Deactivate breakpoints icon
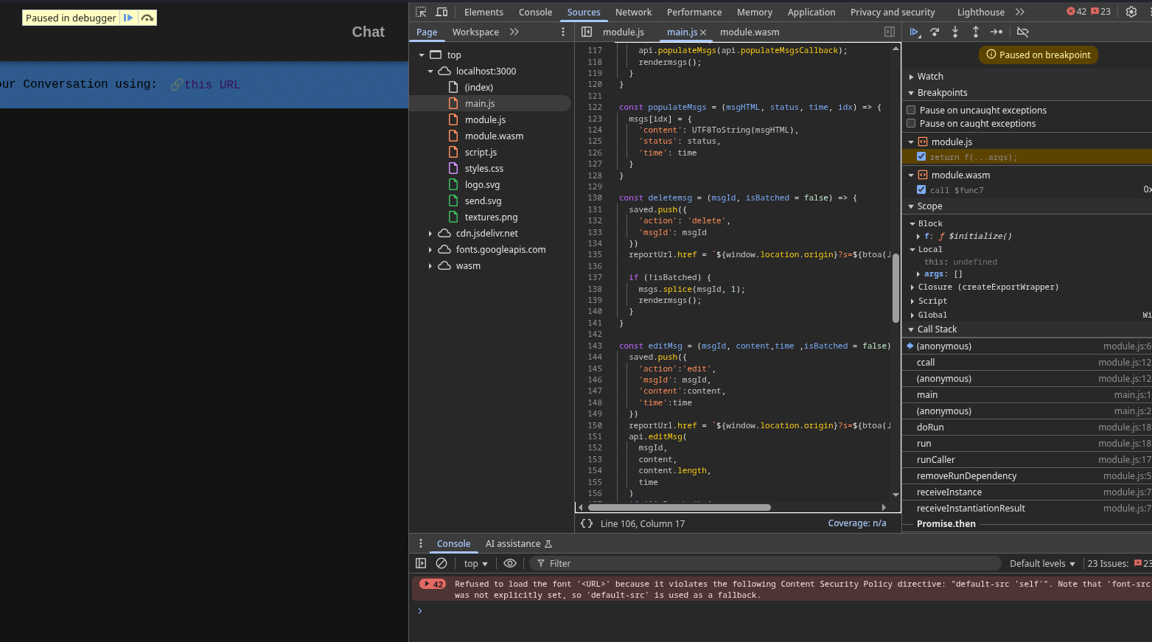The width and height of the screenshot is (1152, 642). (x=1022, y=32)
